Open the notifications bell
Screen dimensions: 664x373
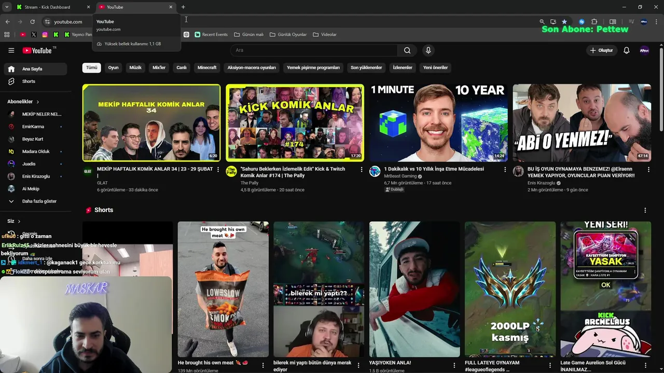(x=626, y=50)
